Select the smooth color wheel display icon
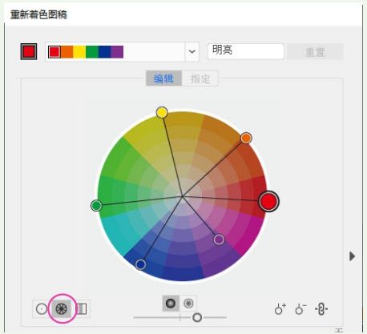The image size is (367, 334). coord(42,309)
